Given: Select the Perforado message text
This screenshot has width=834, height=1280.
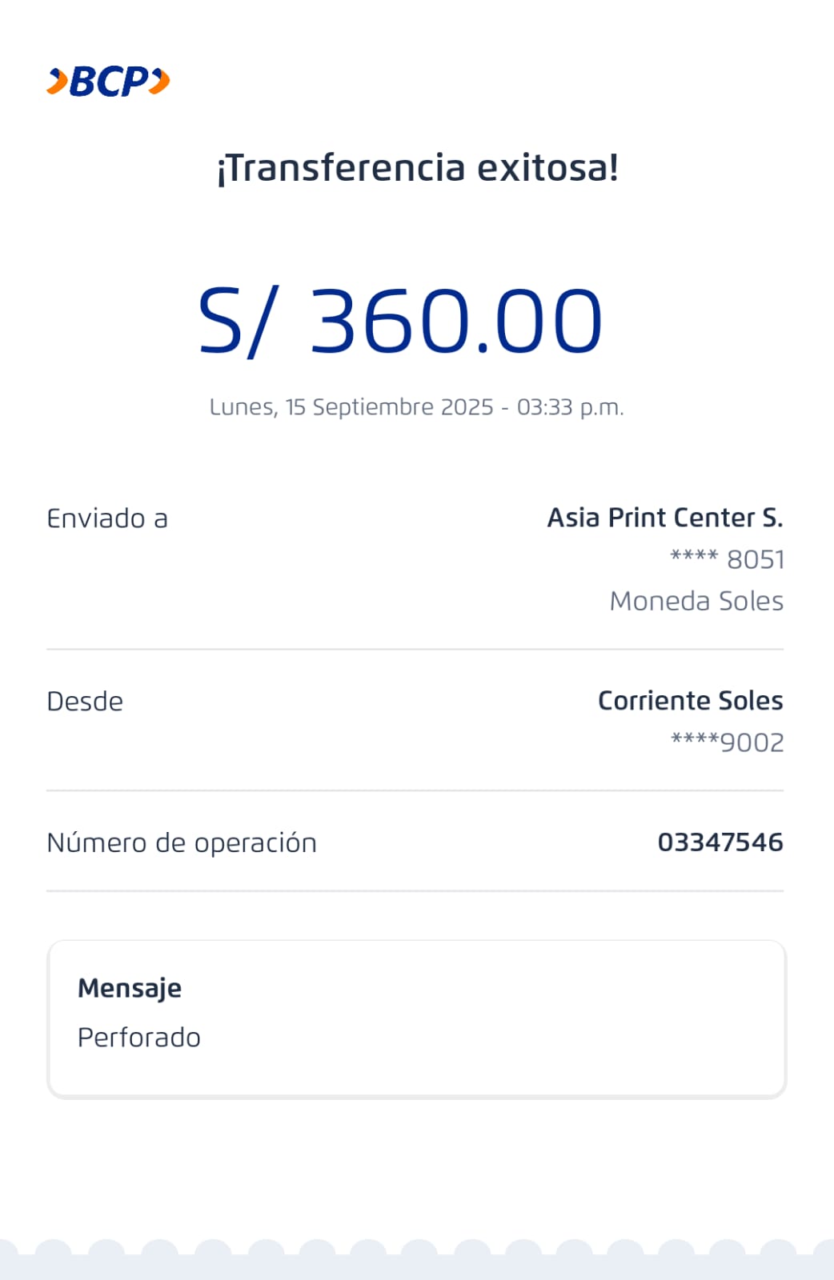Looking at the screenshot, I should click(139, 1038).
